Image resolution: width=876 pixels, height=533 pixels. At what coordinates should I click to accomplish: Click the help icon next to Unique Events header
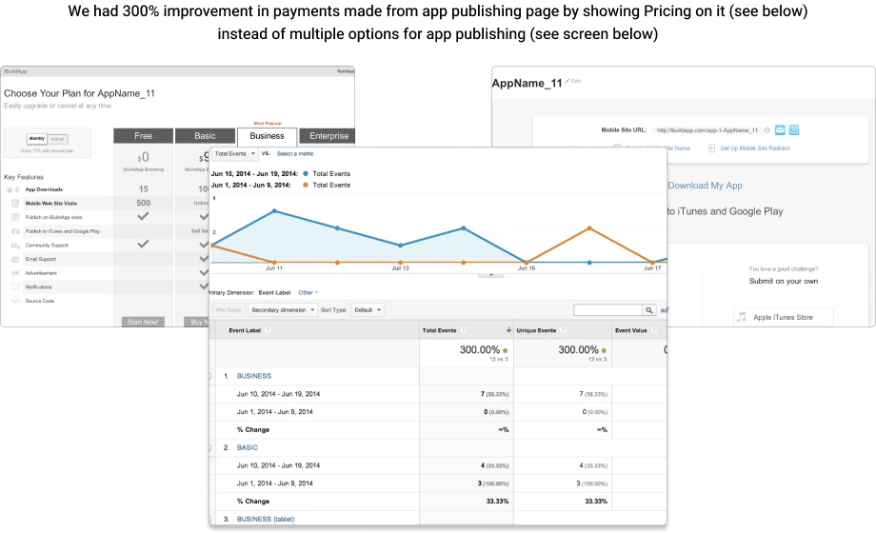coord(563,330)
